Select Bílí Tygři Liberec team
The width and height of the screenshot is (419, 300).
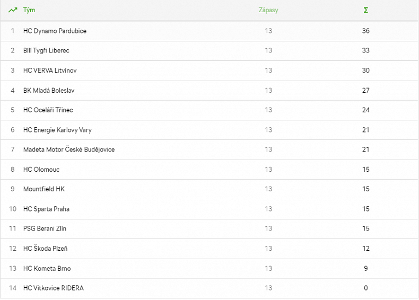point(46,50)
